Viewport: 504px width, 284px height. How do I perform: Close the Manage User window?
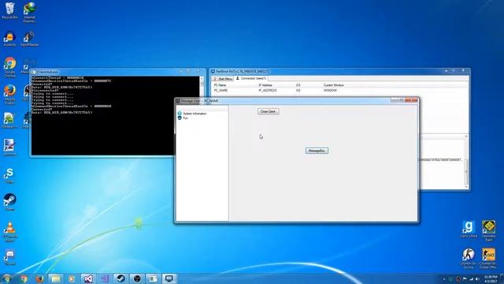click(x=411, y=100)
